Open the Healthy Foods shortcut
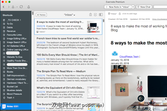This screenshot has height=111, width=167. [x=17, y=61]
